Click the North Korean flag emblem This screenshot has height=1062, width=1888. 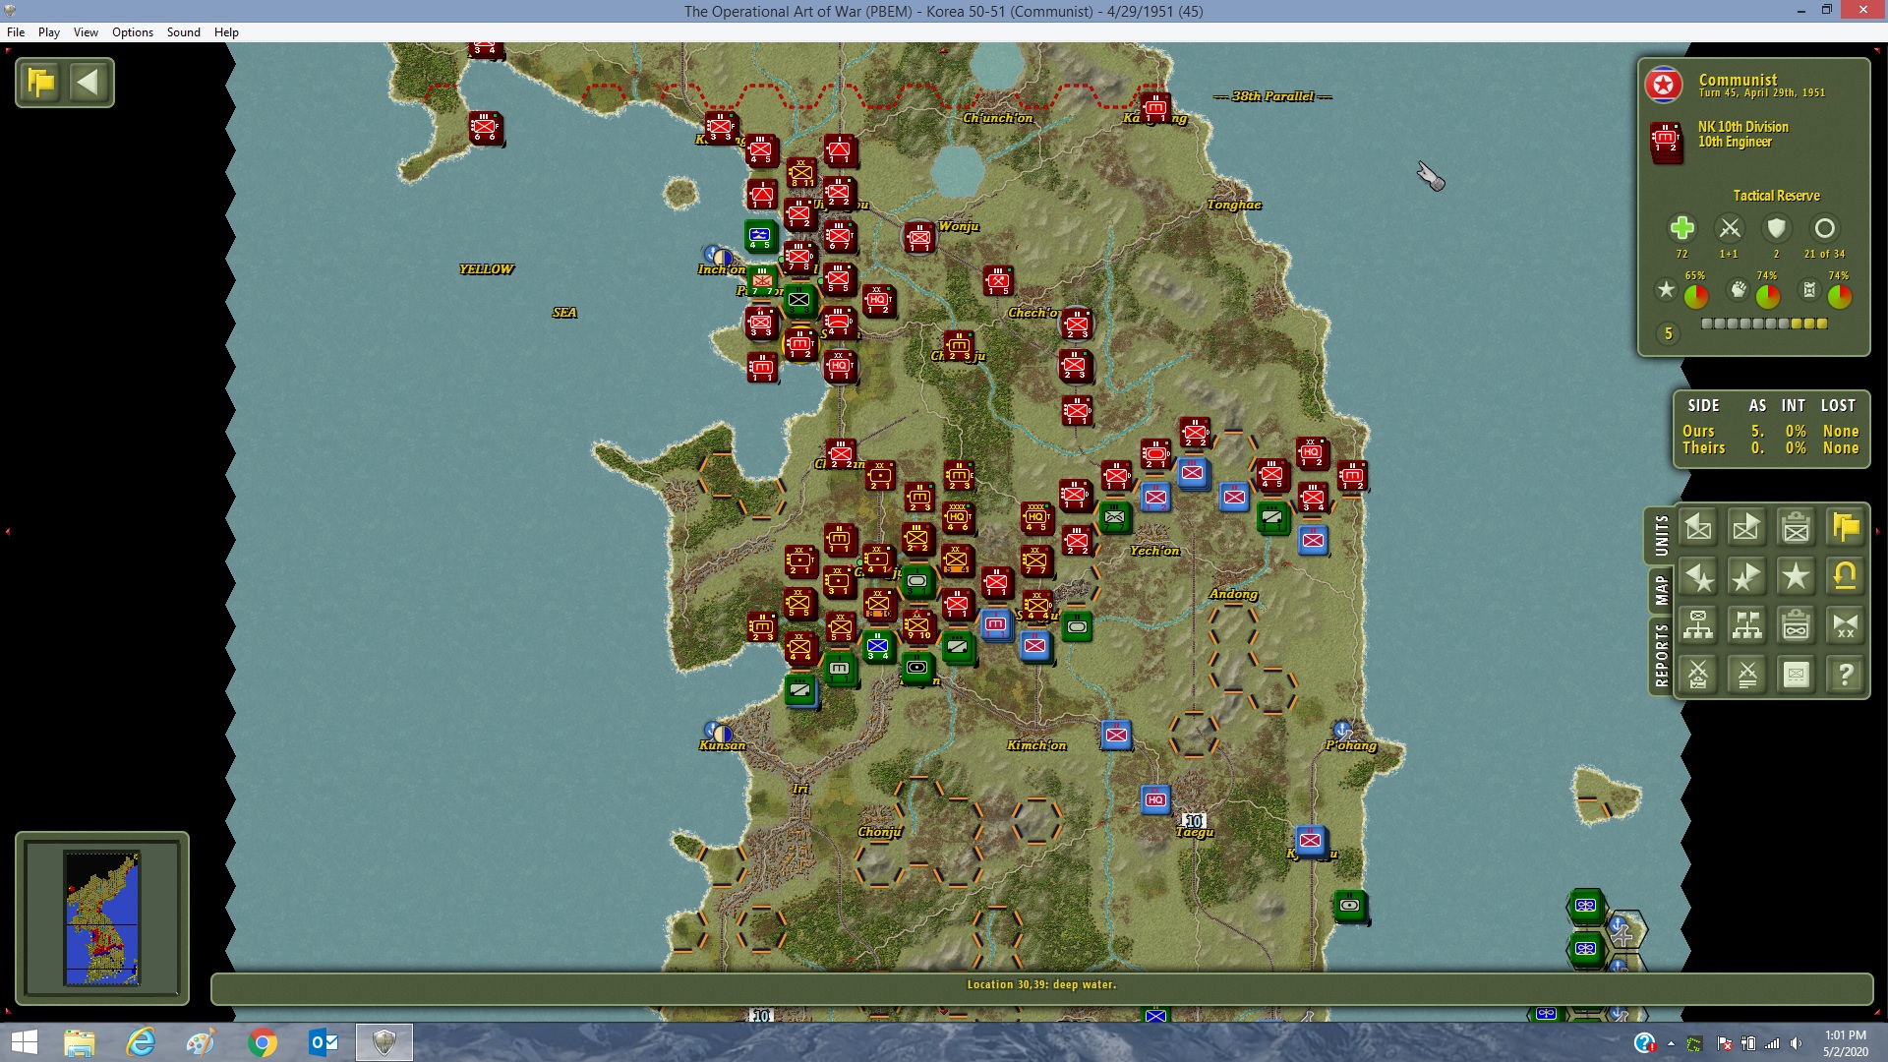[x=1664, y=86]
